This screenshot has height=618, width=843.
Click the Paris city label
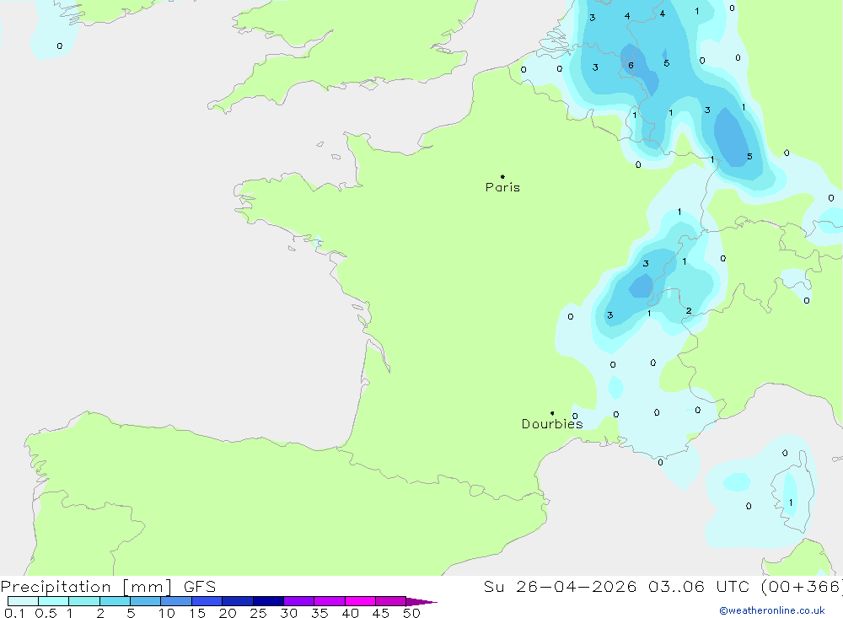(x=502, y=187)
